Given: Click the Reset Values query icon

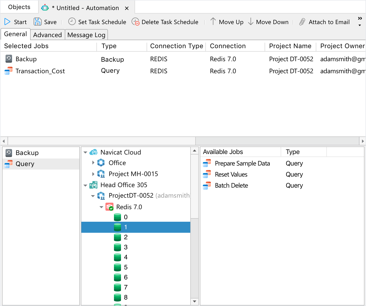Looking at the screenshot, I should click(207, 174).
